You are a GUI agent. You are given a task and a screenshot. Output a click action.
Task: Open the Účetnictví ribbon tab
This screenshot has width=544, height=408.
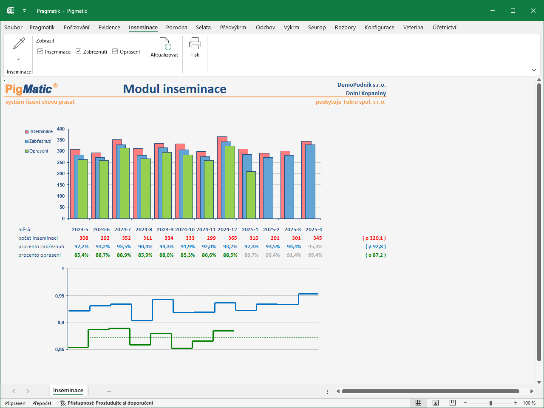[445, 27]
